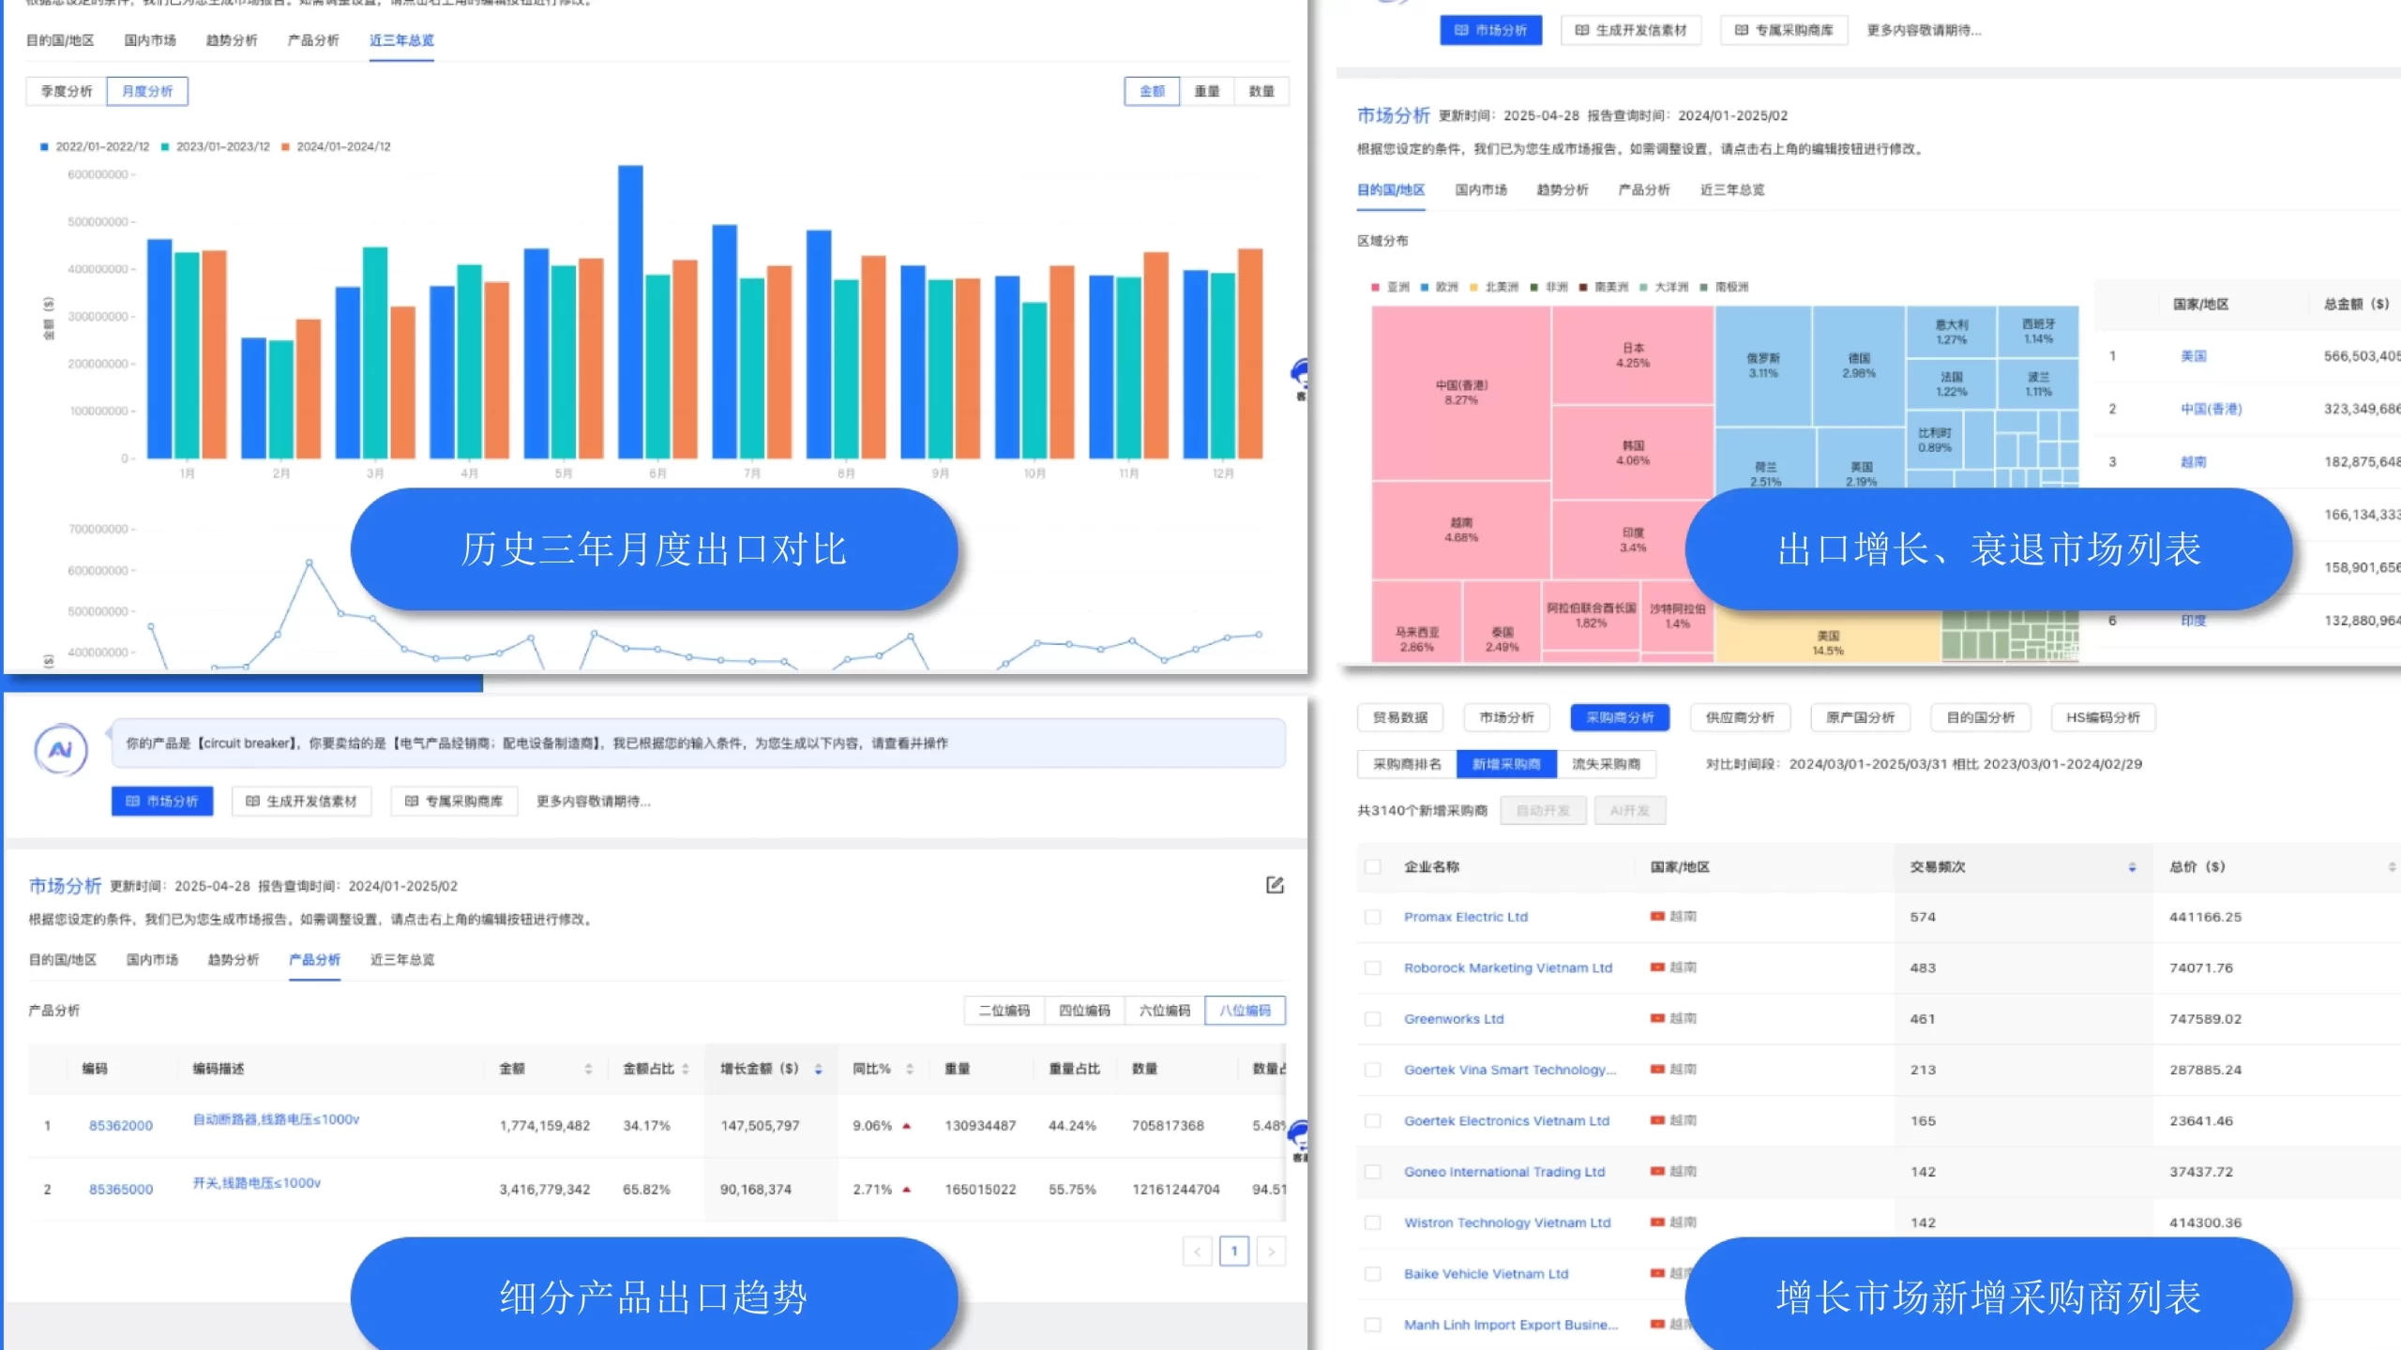2401x1350 pixels.
Task: Click the 中国(香港) treemap block
Action: (1460, 392)
